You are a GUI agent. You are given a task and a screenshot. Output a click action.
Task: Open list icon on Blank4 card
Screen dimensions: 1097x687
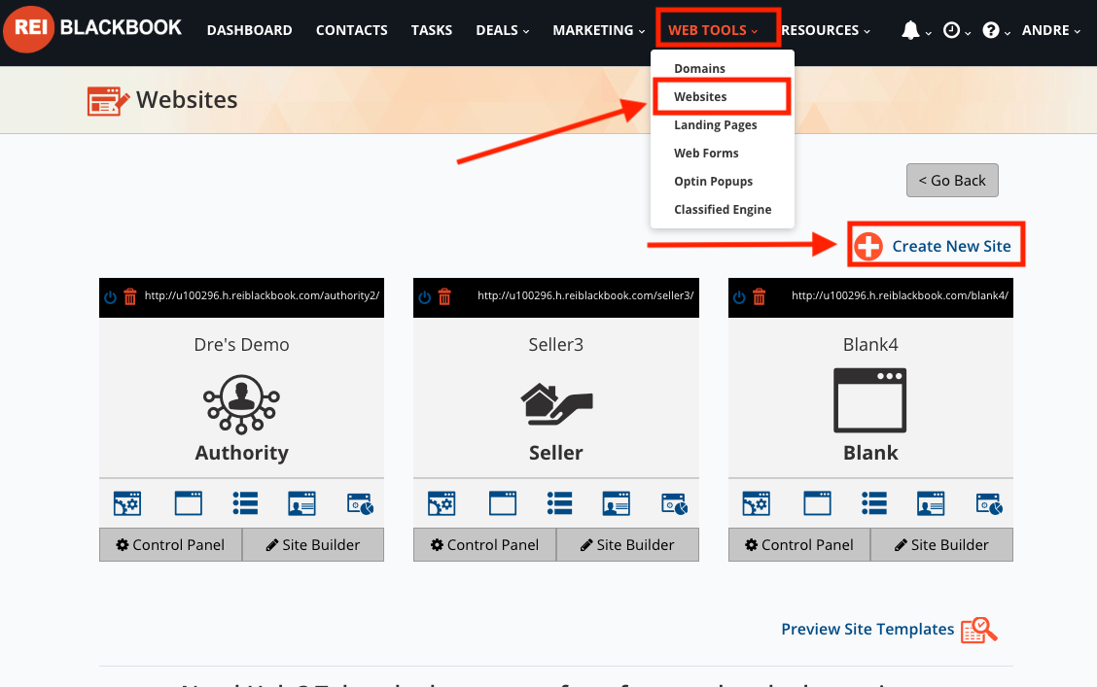click(874, 503)
